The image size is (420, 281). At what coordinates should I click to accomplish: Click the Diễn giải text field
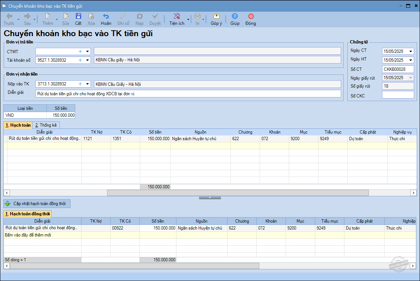click(x=188, y=94)
